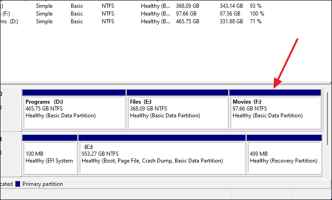Viewport: 332px width, 200px height.
Task: Select the (C:) boot partition block
Action: click(x=162, y=158)
